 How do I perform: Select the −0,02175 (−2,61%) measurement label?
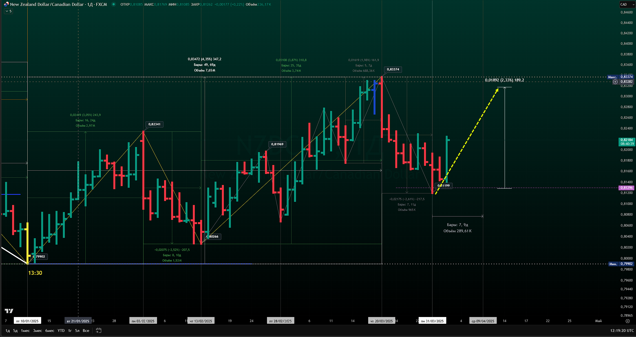[407, 199]
